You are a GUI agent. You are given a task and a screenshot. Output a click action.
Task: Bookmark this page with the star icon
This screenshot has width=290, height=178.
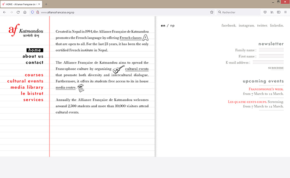[212, 12]
